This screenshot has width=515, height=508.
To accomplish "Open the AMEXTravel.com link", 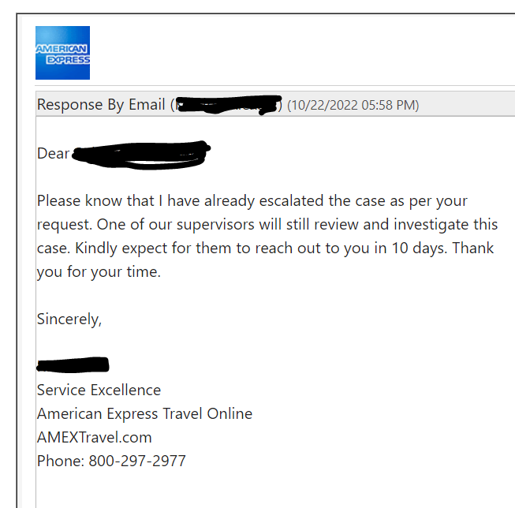I will pyautogui.click(x=95, y=437).
